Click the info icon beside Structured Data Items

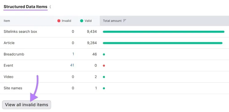[50, 7]
